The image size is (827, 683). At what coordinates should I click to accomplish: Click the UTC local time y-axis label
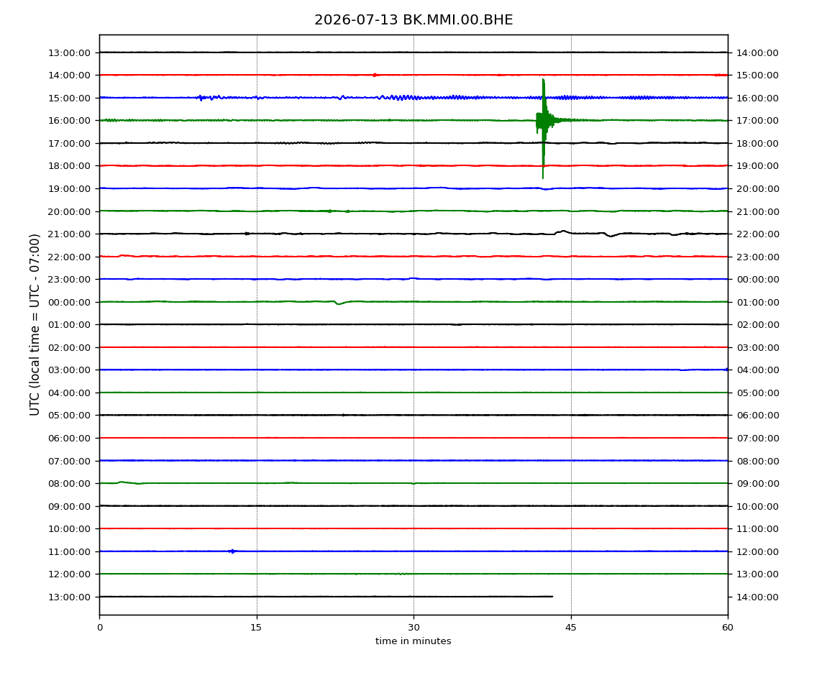pos(35,325)
